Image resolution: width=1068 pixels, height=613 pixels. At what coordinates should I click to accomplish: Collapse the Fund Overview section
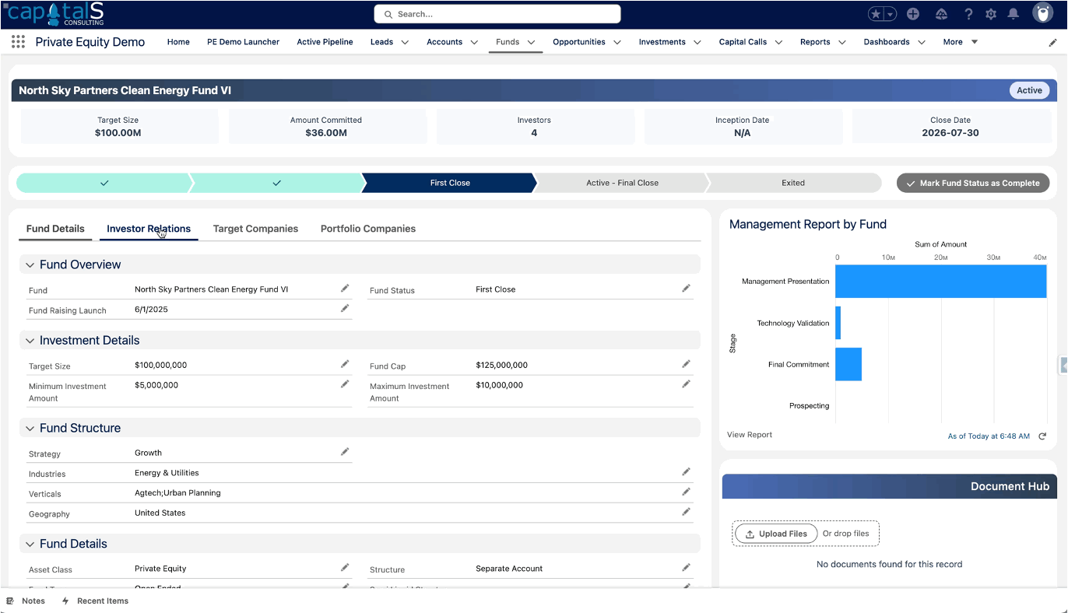click(x=30, y=264)
